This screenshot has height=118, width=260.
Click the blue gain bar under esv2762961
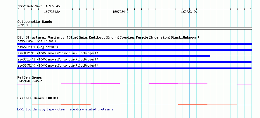(x=134, y=50)
